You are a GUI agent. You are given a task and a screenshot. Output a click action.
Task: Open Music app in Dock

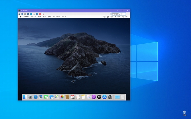[x=88, y=97]
